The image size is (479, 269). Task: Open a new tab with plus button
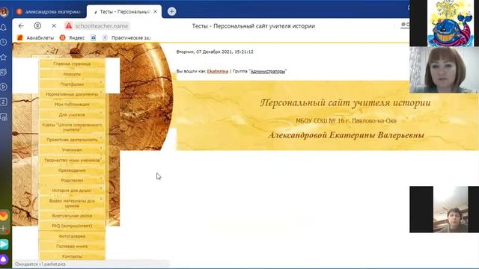tap(171, 12)
